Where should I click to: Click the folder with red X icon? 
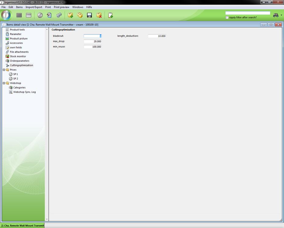click(x=99, y=15)
